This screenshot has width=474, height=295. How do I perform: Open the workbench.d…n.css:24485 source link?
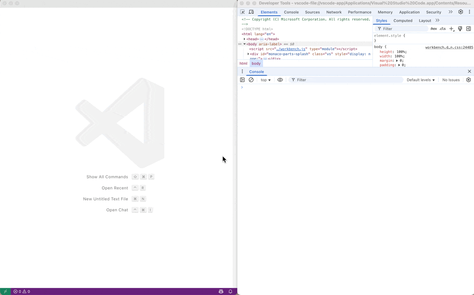pos(449,47)
